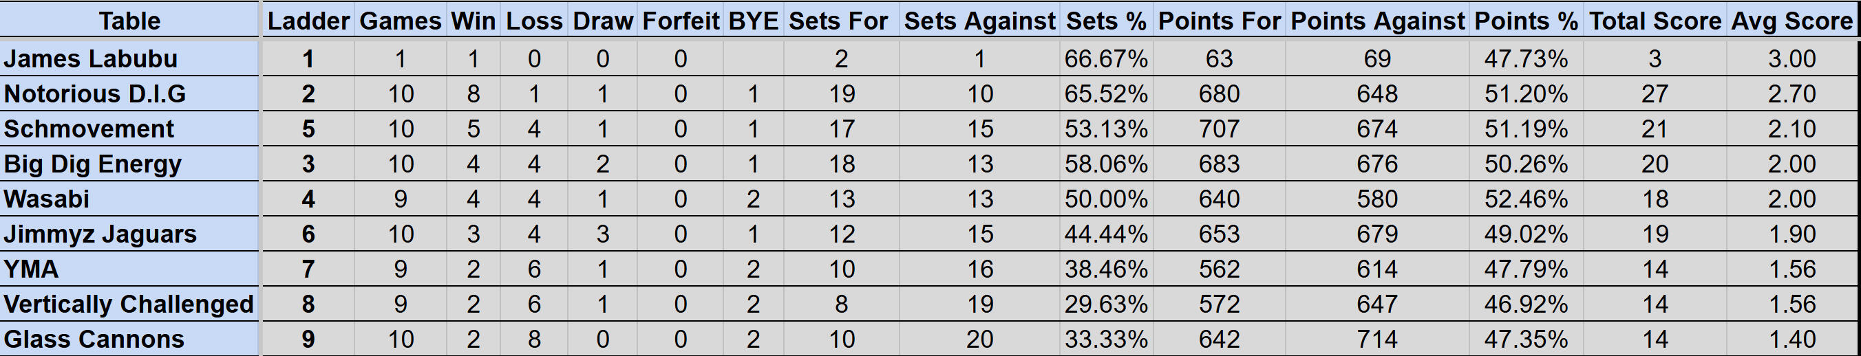Image resolution: width=1861 pixels, height=356 pixels.
Task: Click the Table header cell
Action: coord(129,21)
